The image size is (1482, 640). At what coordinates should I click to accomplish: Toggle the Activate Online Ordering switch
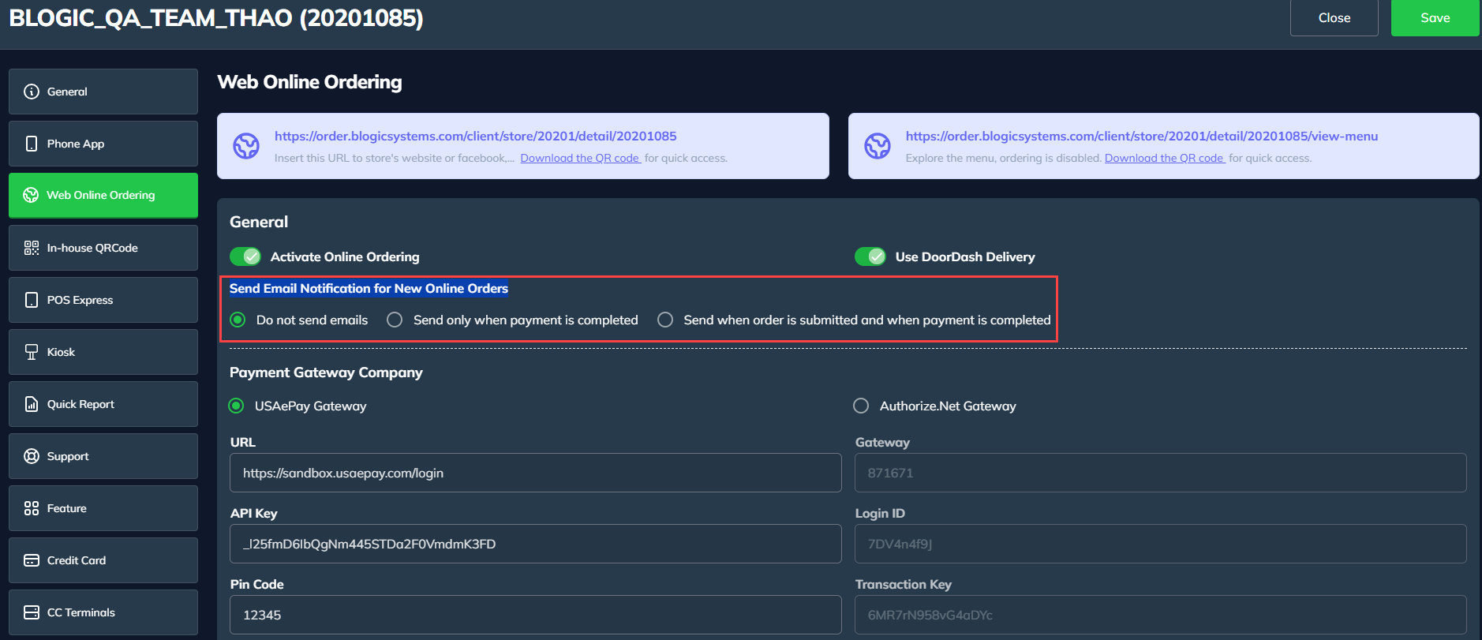click(245, 256)
